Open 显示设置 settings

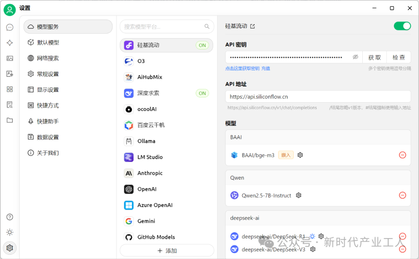[68, 89]
